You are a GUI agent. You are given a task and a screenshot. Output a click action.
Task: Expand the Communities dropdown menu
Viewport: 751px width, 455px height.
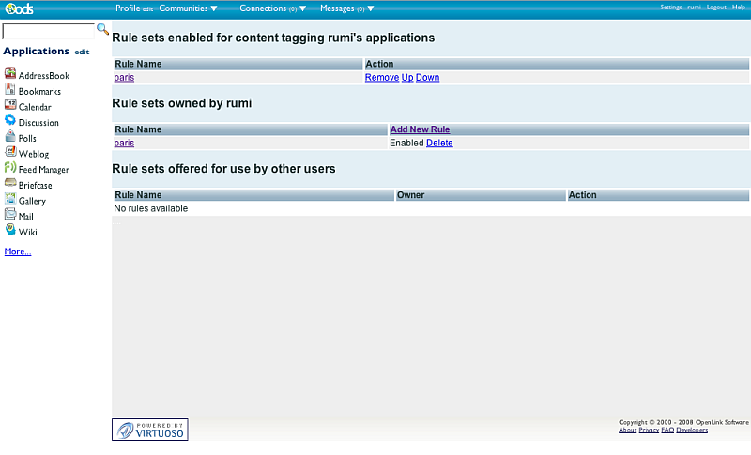188,8
